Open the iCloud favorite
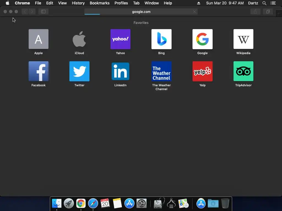This screenshot has height=211, width=282. tap(79, 39)
